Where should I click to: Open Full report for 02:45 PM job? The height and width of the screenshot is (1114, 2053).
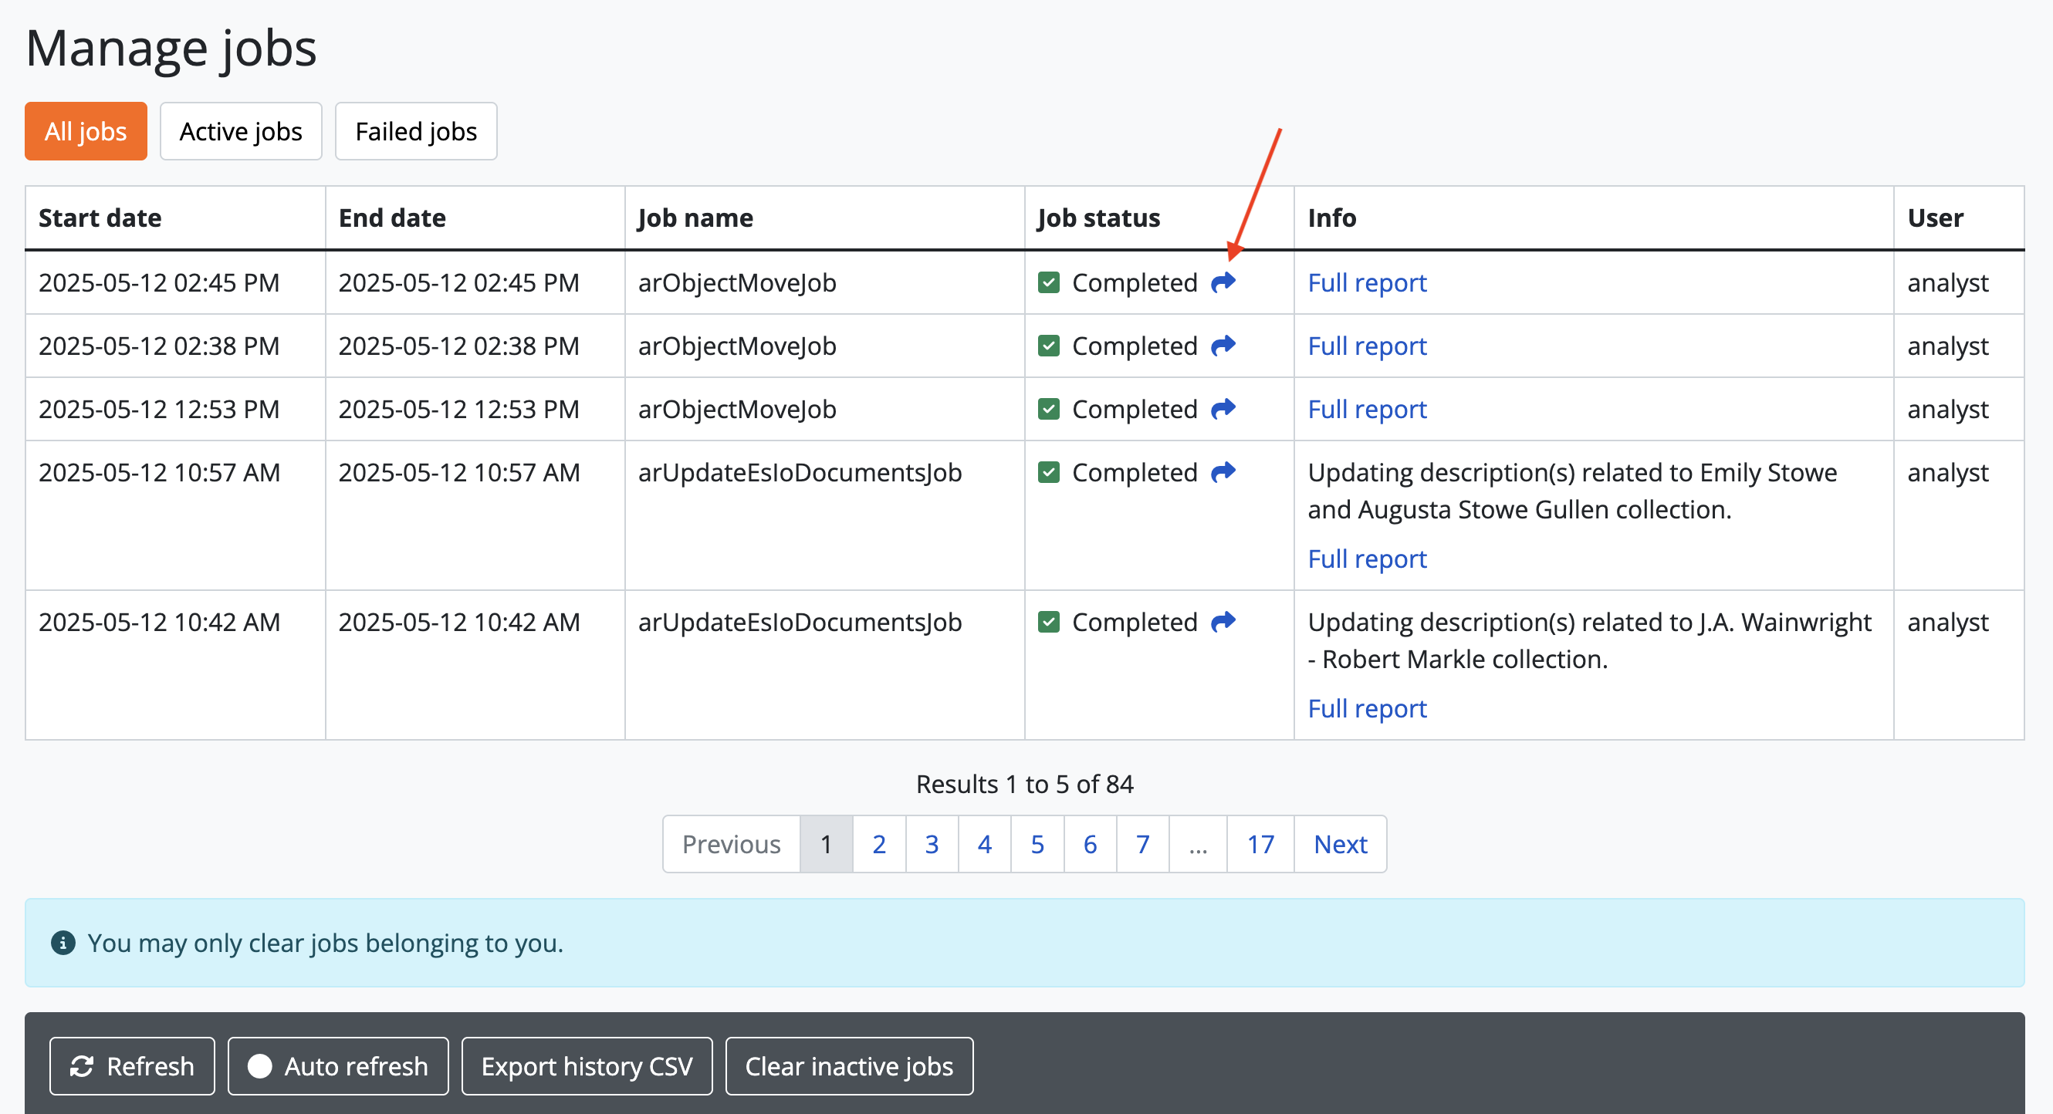1367,283
